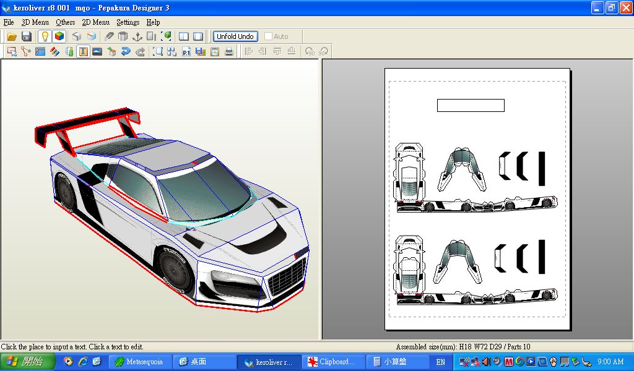
Task: Toggle the light bulb lighting button
Action: click(x=45, y=36)
